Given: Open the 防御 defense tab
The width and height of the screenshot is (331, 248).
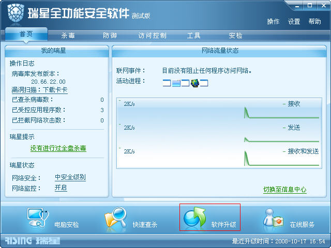Looking at the screenshot, I should click(110, 36).
